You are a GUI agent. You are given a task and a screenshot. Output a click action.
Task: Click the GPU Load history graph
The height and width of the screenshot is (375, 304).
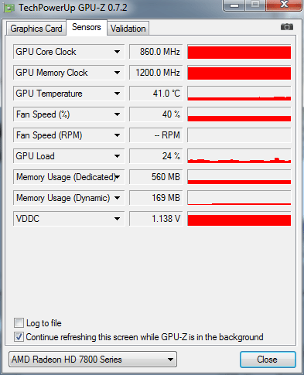coord(239,156)
